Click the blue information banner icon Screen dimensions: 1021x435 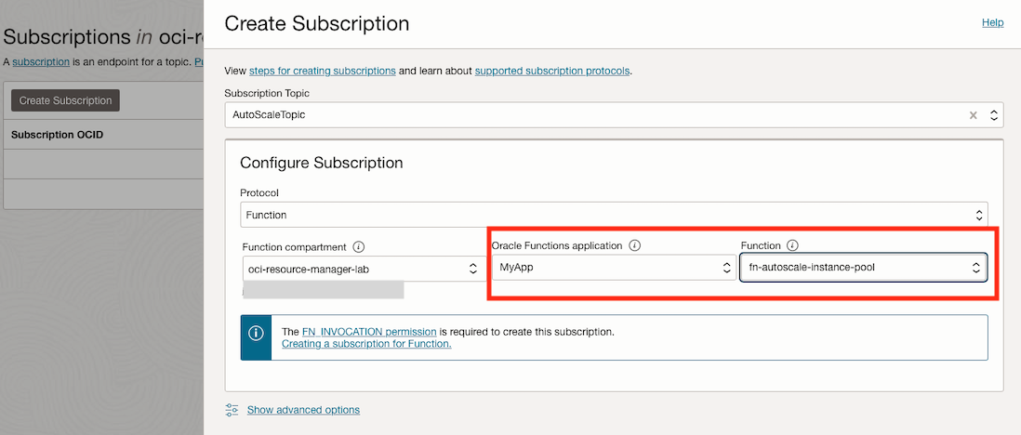coord(256,334)
